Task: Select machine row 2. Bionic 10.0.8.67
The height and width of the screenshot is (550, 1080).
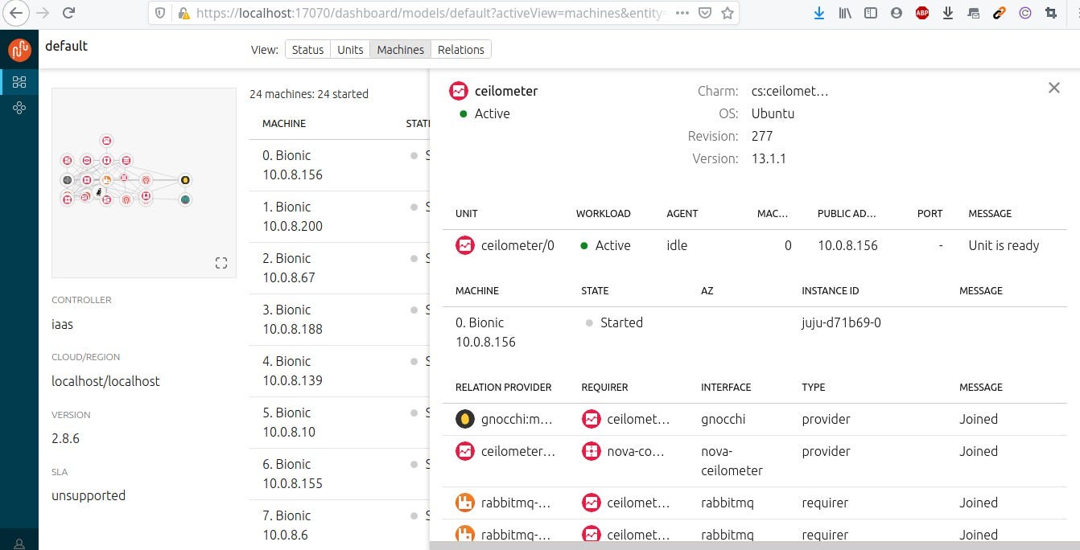Action: [339, 268]
